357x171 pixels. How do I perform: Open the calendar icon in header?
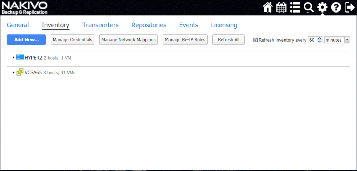(281, 7)
